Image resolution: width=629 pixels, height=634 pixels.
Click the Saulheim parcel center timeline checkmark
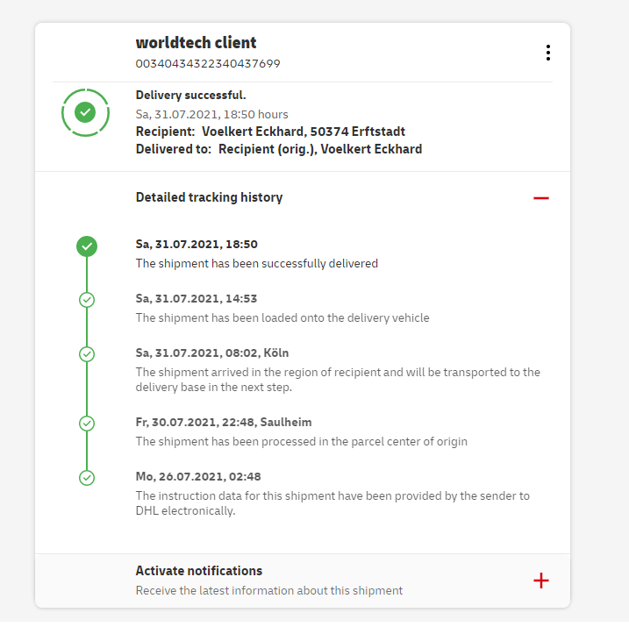87,424
